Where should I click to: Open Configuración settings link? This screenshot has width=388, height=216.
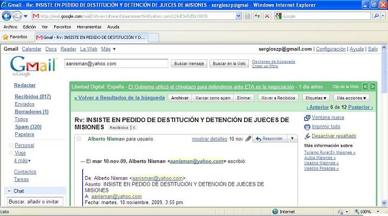[x=331, y=49]
